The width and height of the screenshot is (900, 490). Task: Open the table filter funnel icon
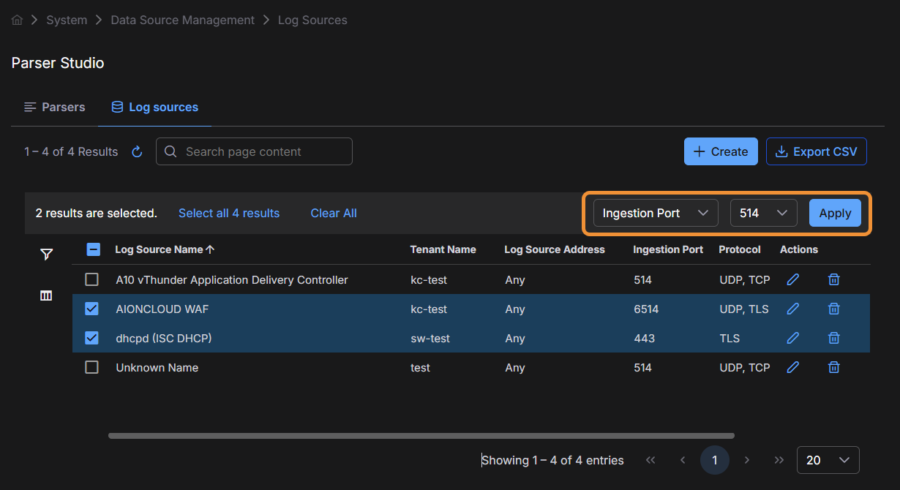coord(46,255)
